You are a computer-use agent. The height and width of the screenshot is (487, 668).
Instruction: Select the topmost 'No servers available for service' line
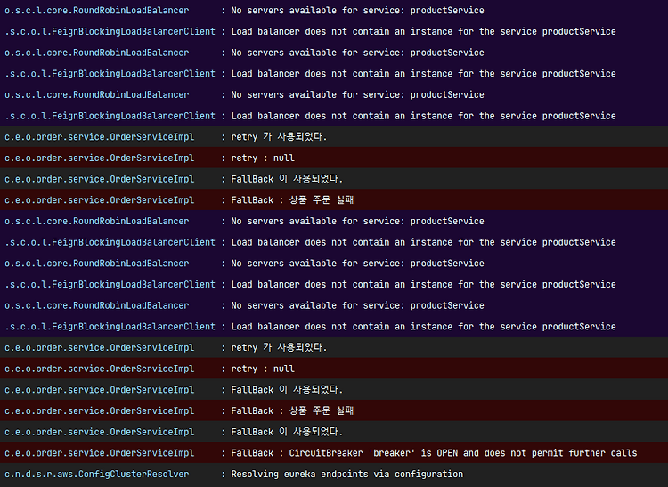[x=357, y=10]
